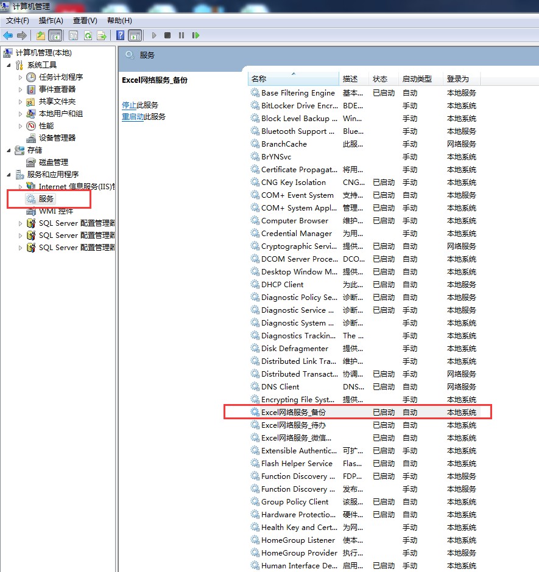Viewport: 539px width, 572px height.
Task: Select the CNG Key Isolation service
Action: coord(364,183)
